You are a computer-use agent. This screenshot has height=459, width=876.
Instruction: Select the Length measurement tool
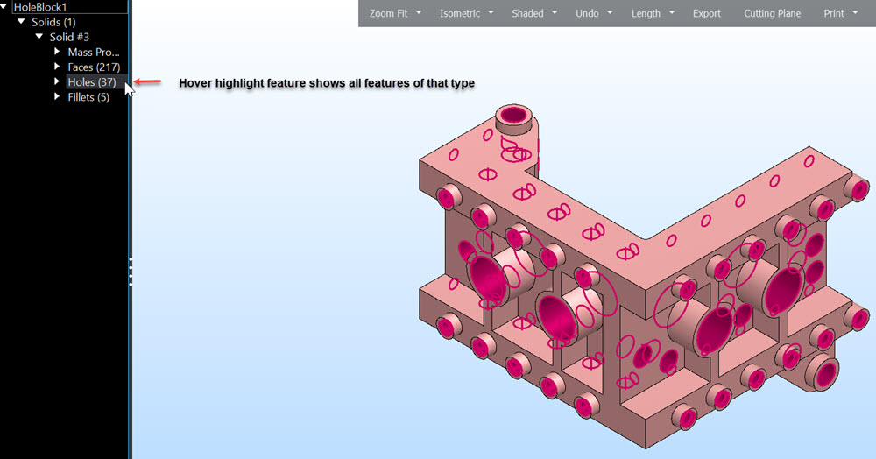pyautogui.click(x=646, y=13)
